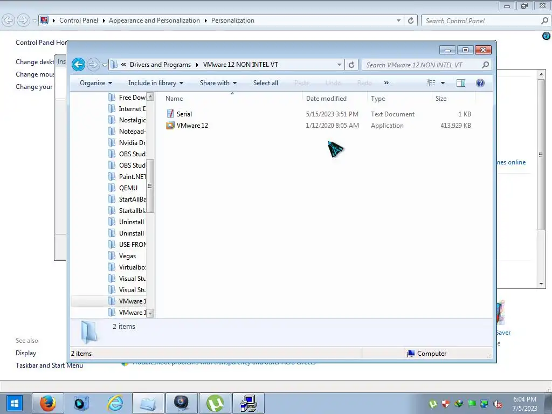The image size is (552, 414).
Task: Select the Virtualbox folder in tree
Action: pos(132,267)
